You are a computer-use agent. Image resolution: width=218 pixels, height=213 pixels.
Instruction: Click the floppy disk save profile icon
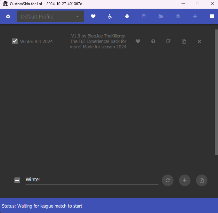pos(144,17)
